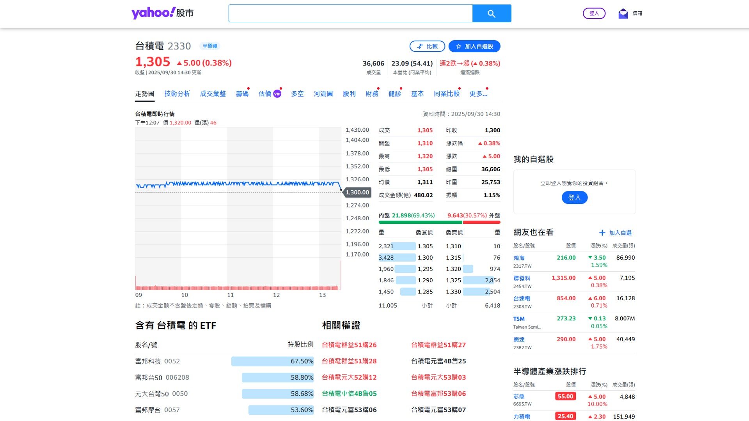Image resolution: width=749 pixels, height=421 pixels.
Task: Open ETF 富邦科技 0052
Action: pos(158,361)
